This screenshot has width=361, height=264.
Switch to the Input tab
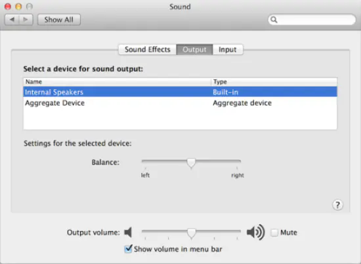(228, 50)
